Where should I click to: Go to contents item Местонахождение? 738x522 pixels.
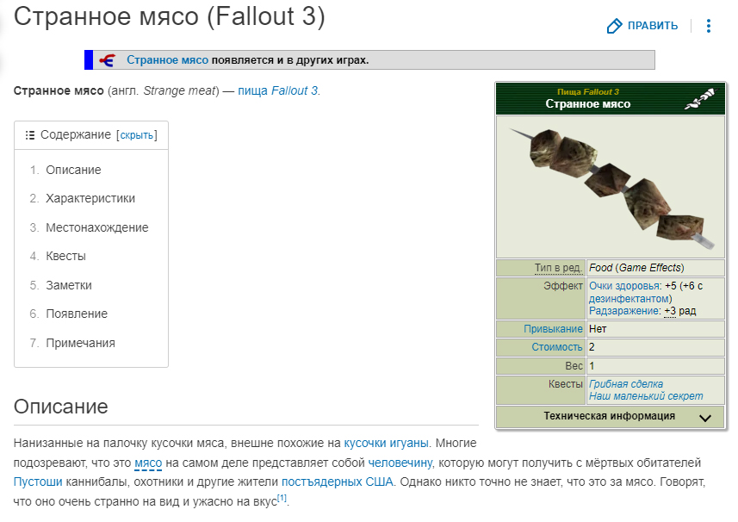click(x=97, y=227)
